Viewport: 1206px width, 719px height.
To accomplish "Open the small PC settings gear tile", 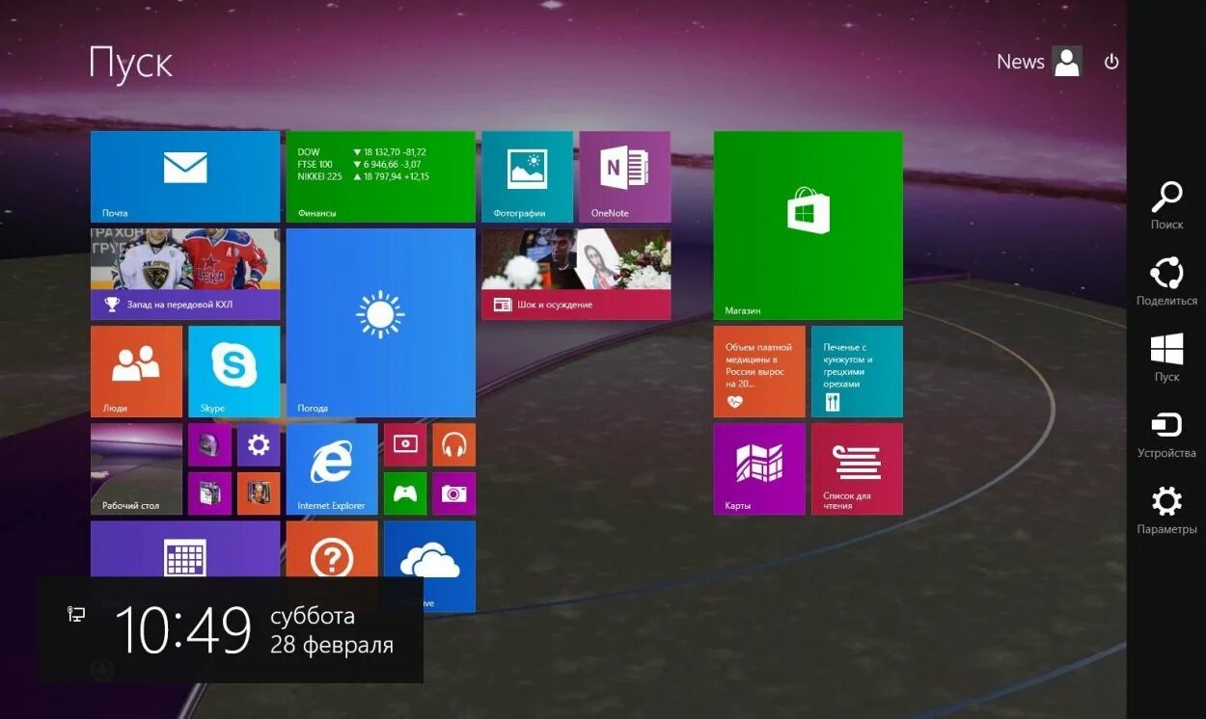I will point(259,444).
